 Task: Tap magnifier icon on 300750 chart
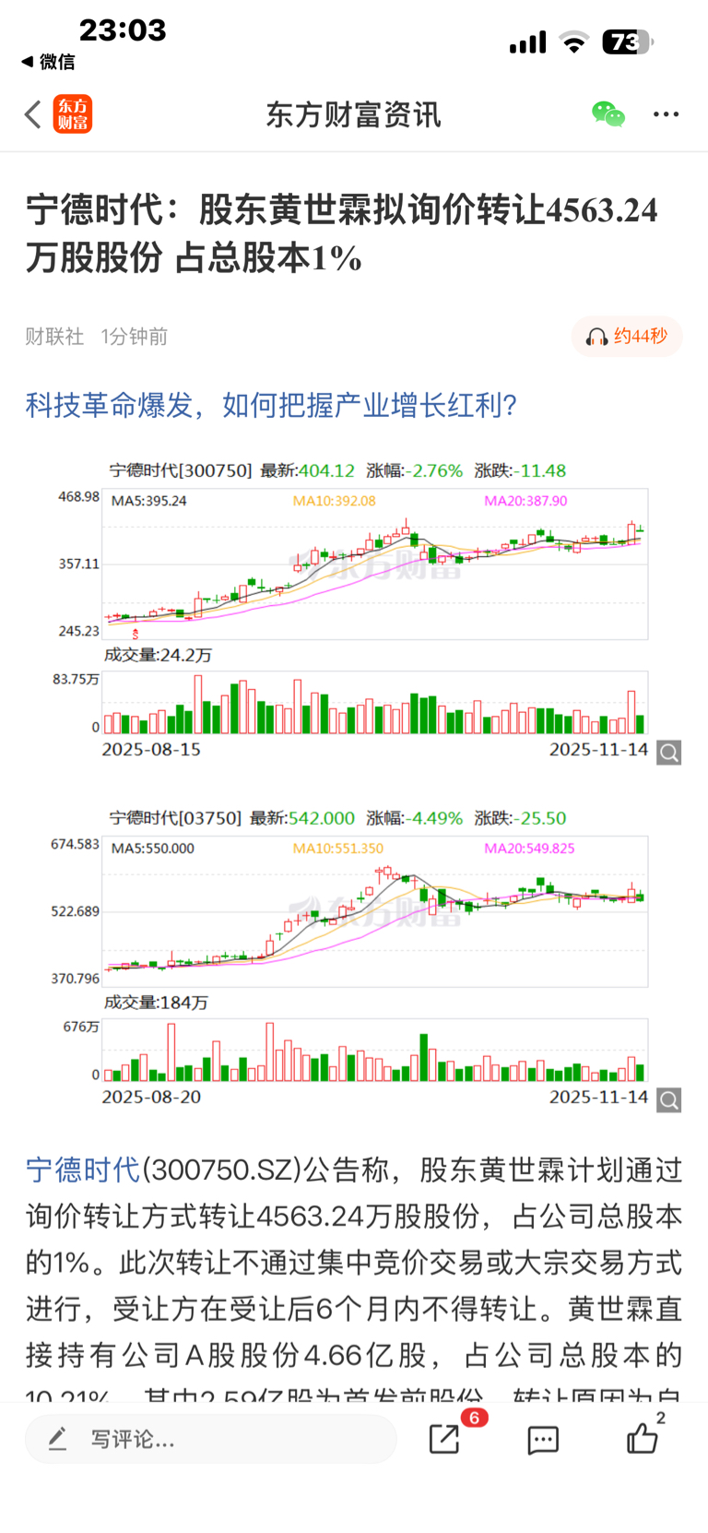pyautogui.click(x=669, y=753)
